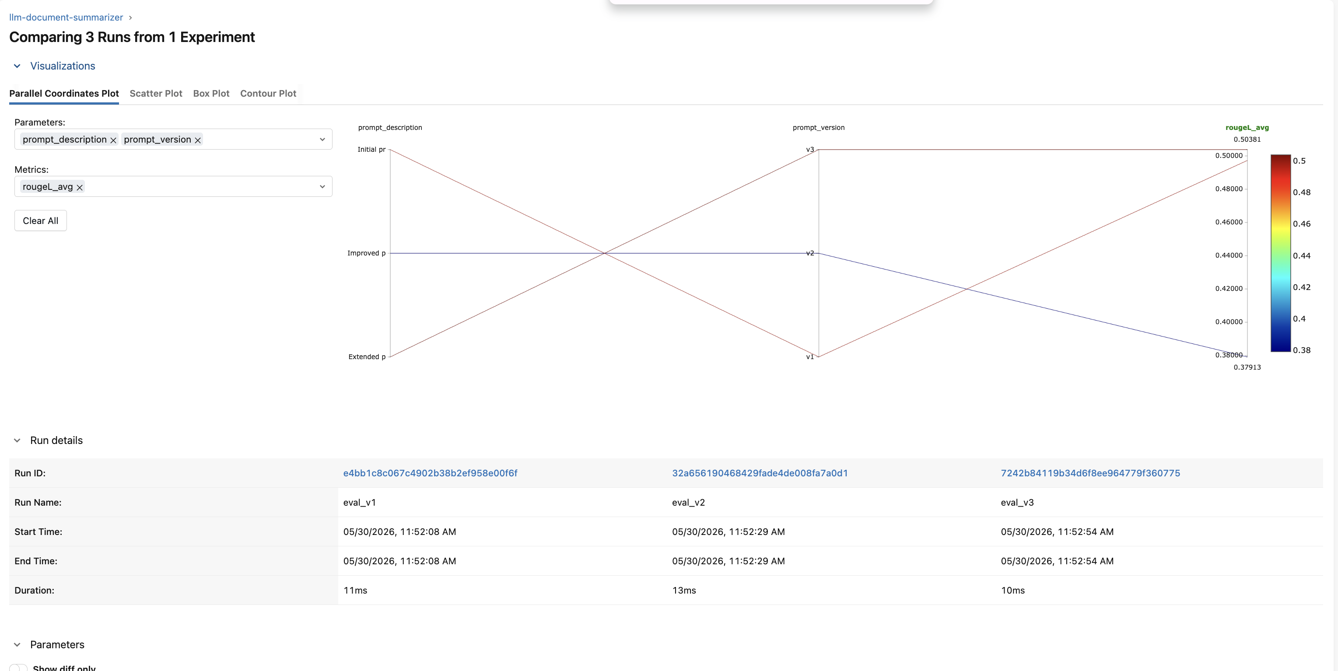
Task: Click the Metrics multi-select input field
Action: [x=173, y=186]
